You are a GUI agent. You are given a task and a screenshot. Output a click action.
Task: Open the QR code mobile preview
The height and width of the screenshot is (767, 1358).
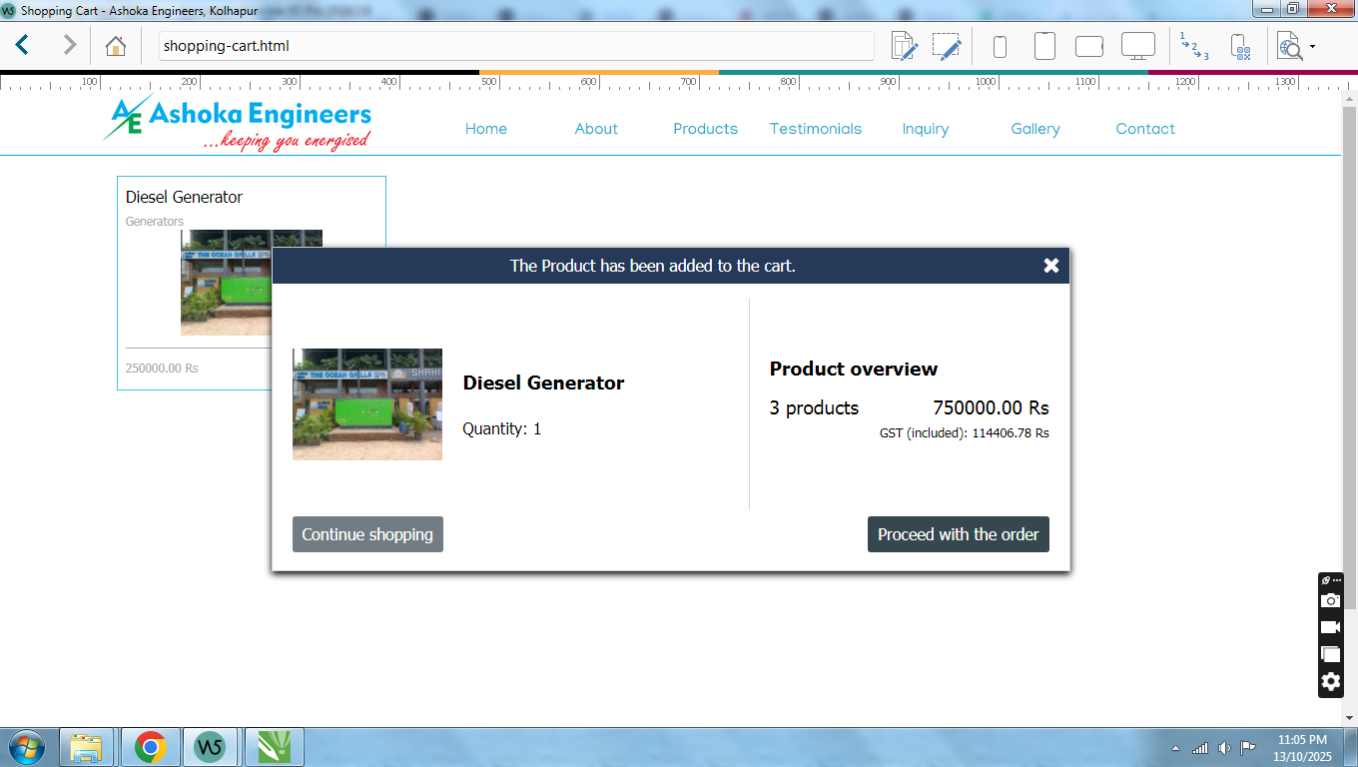(1240, 46)
